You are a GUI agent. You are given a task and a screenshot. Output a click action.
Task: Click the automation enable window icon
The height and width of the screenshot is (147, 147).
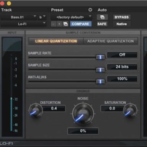pos(102,17)
